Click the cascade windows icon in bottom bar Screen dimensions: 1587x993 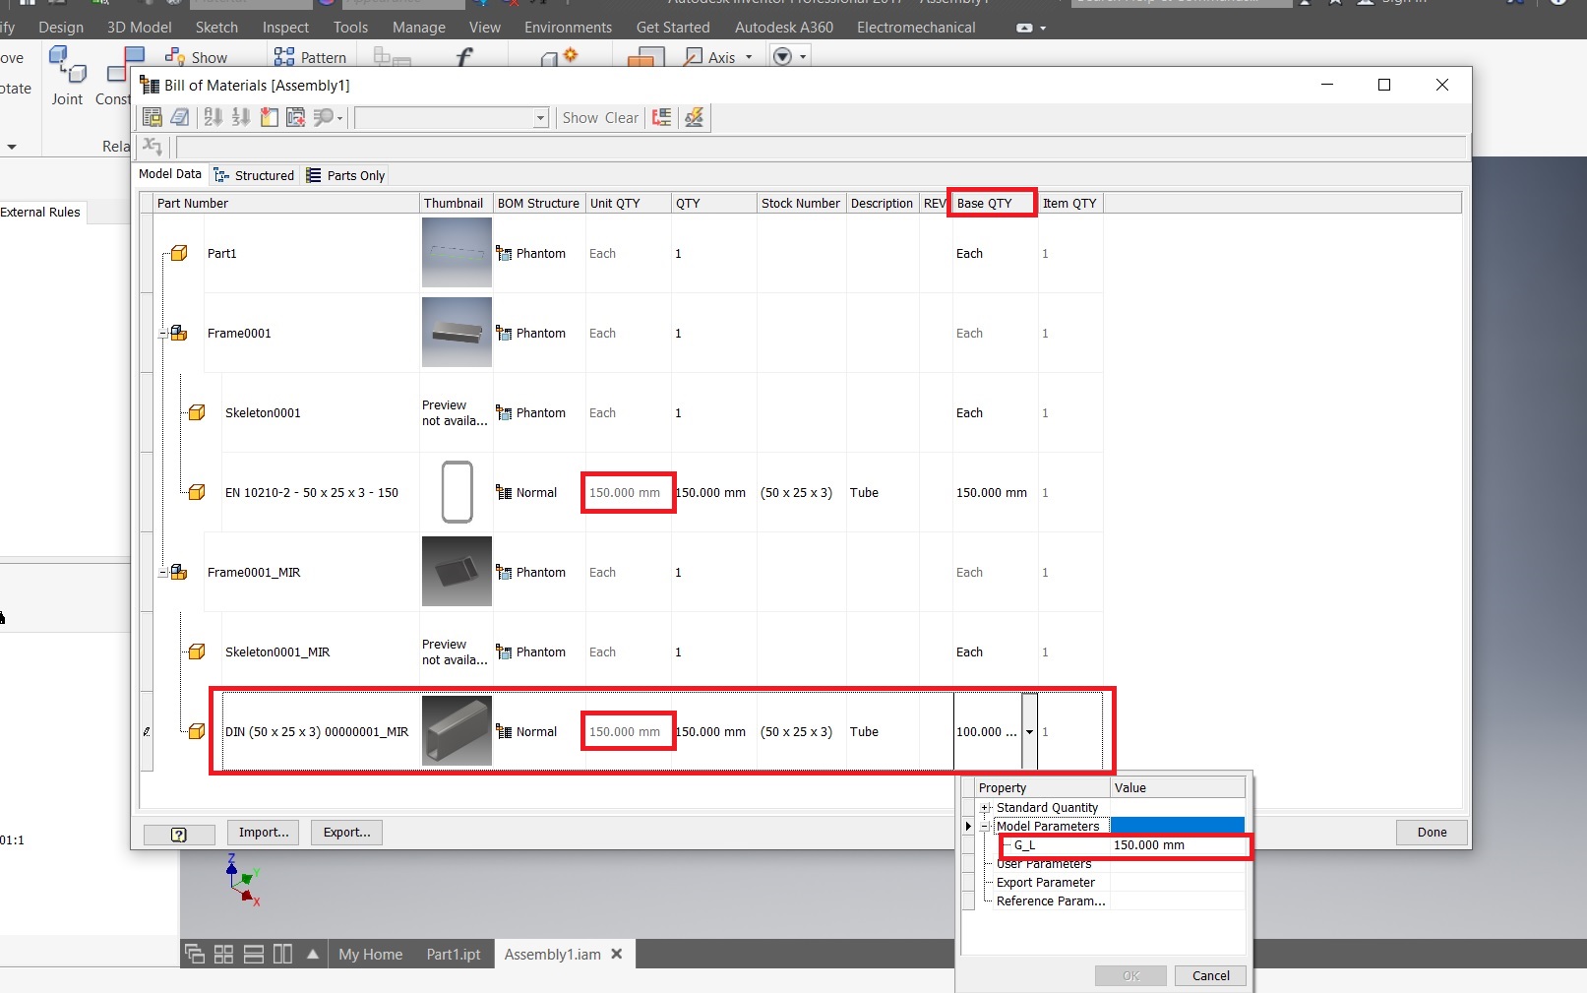[195, 954]
